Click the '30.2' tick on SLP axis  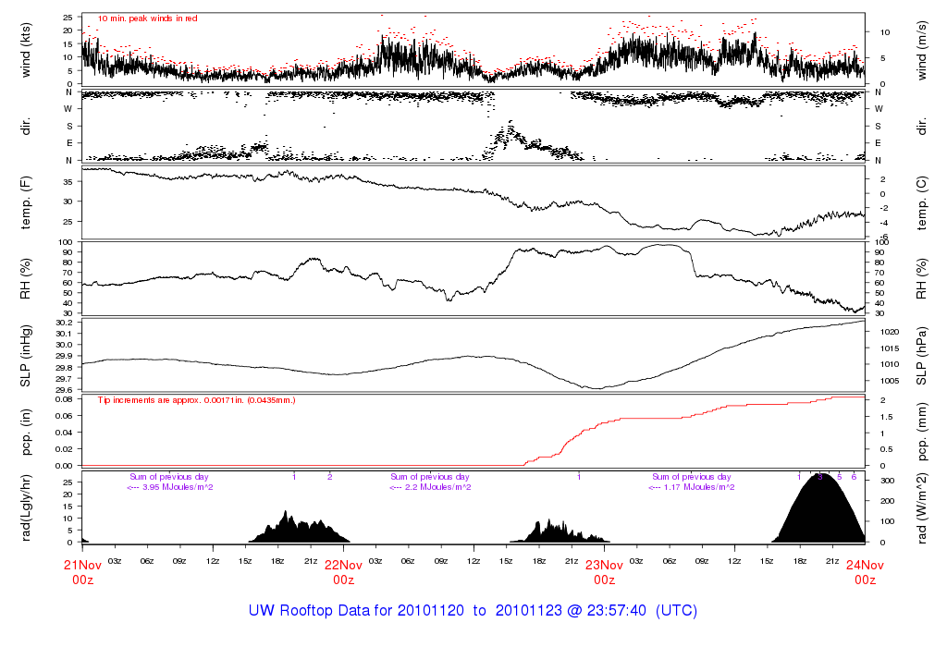pos(65,323)
